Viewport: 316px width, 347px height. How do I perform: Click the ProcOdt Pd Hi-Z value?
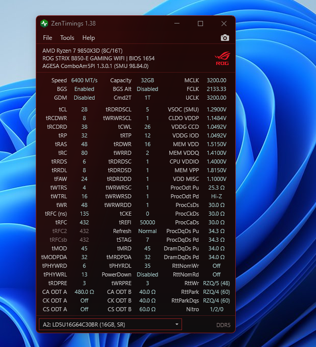point(216,196)
